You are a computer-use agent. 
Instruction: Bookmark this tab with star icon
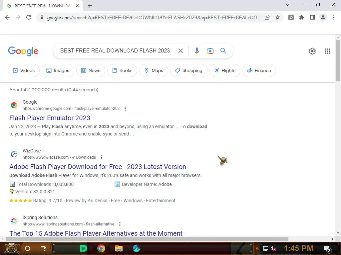click(278, 17)
